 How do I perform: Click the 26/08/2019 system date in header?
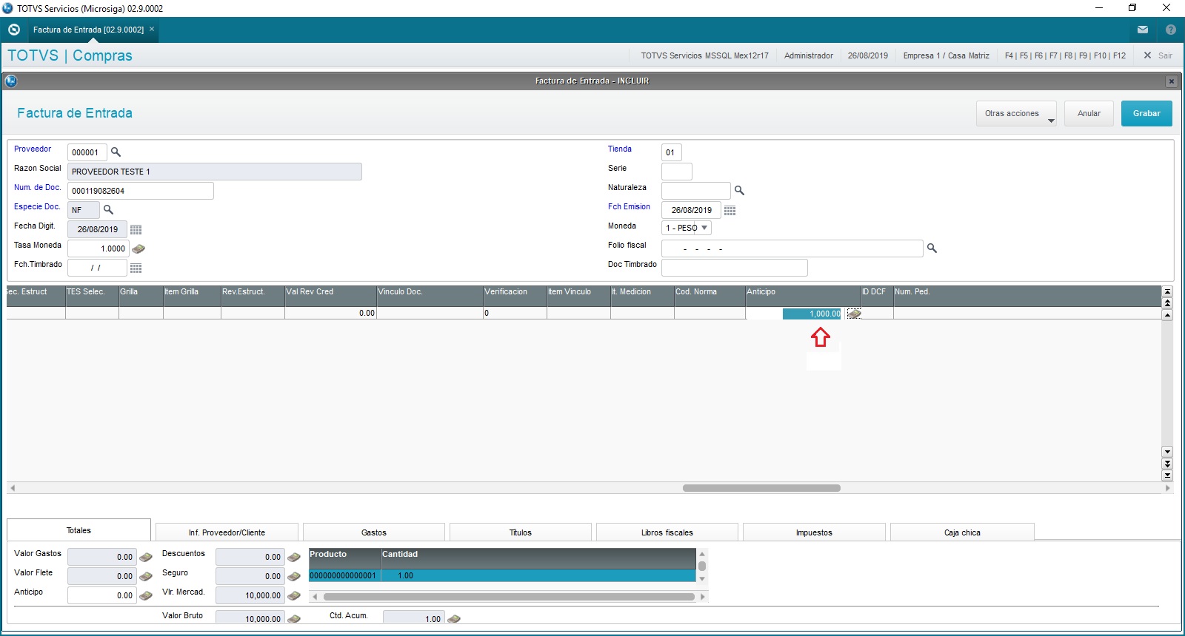tap(867, 55)
